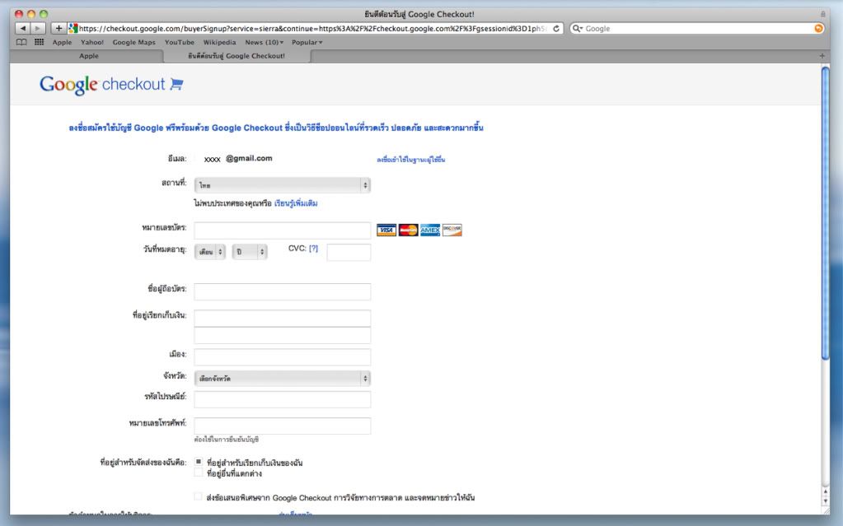The image size is (843, 526).
Task: Click the @gmail.com email text
Action: coord(249,159)
